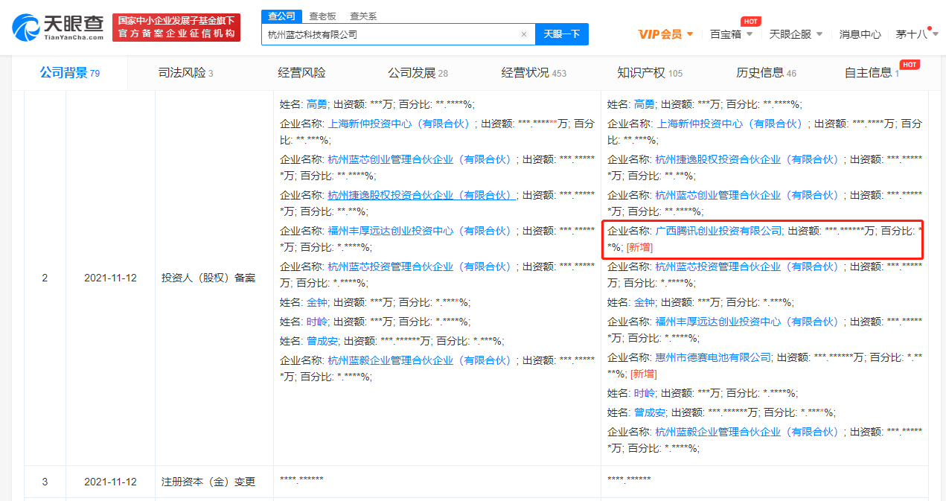946x501 pixels.
Task: Select the 查关系 search tab
Action: click(x=363, y=16)
